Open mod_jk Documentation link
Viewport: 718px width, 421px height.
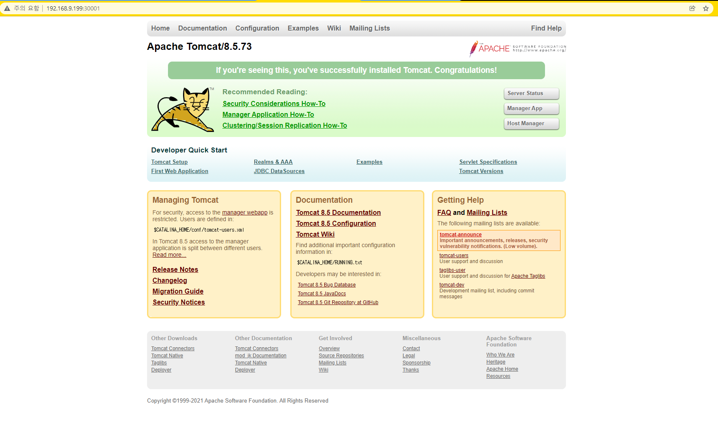261,356
